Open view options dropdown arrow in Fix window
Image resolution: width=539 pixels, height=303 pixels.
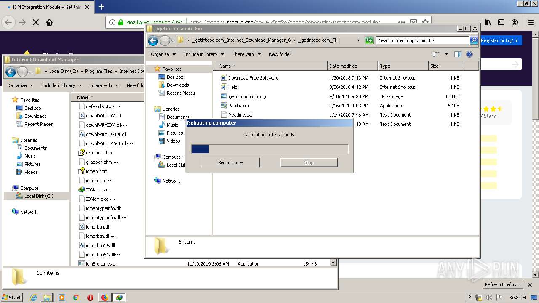coord(446,54)
